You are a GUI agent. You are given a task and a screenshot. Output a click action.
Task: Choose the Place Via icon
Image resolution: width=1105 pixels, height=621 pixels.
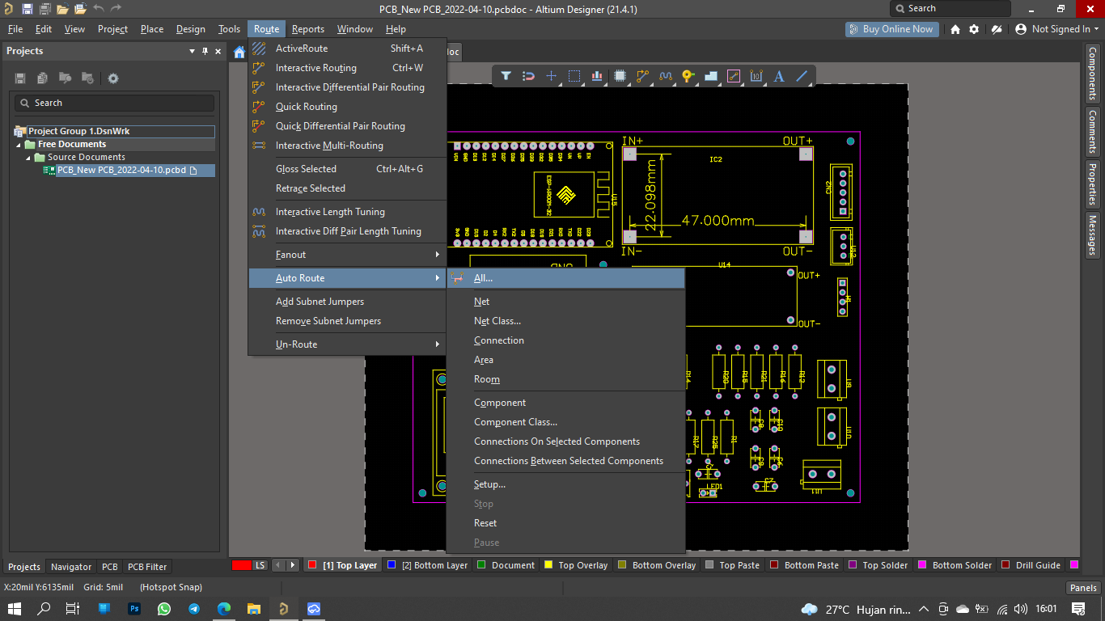[x=688, y=76]
